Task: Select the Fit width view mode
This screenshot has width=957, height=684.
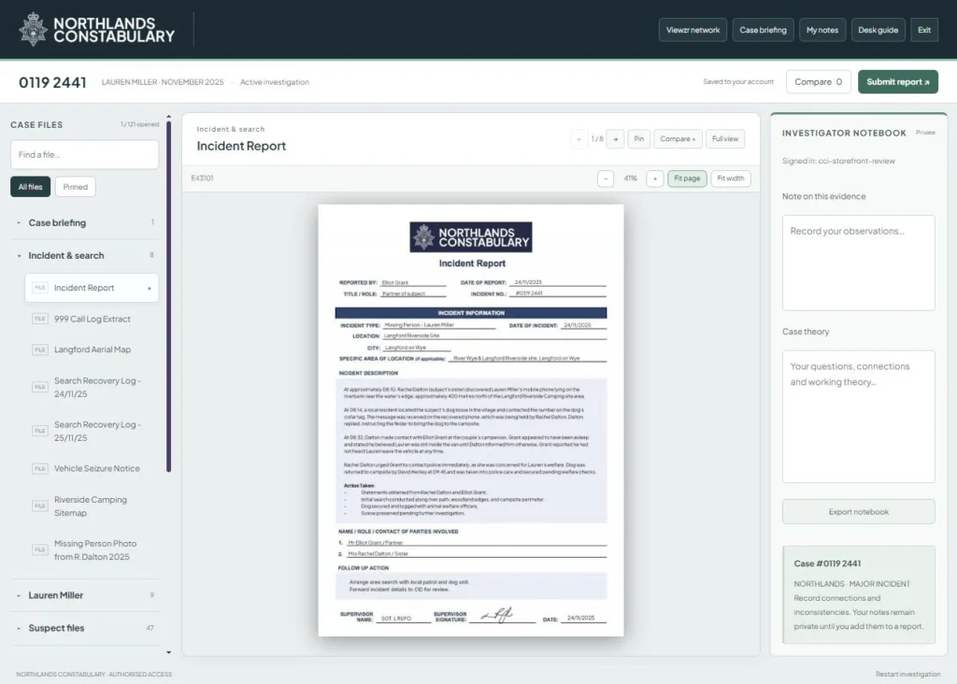Action: (731, 178)
